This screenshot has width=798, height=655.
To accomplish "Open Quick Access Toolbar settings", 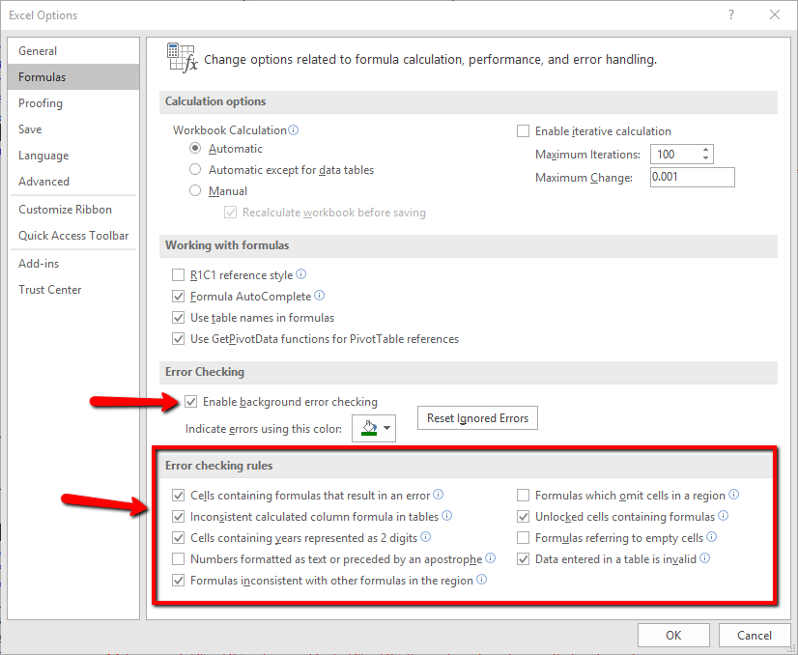I will click(x=73, y=235).
